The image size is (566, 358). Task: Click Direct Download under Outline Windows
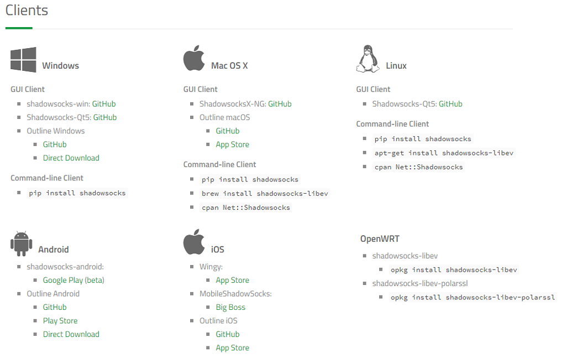click(x=71, y=158)
